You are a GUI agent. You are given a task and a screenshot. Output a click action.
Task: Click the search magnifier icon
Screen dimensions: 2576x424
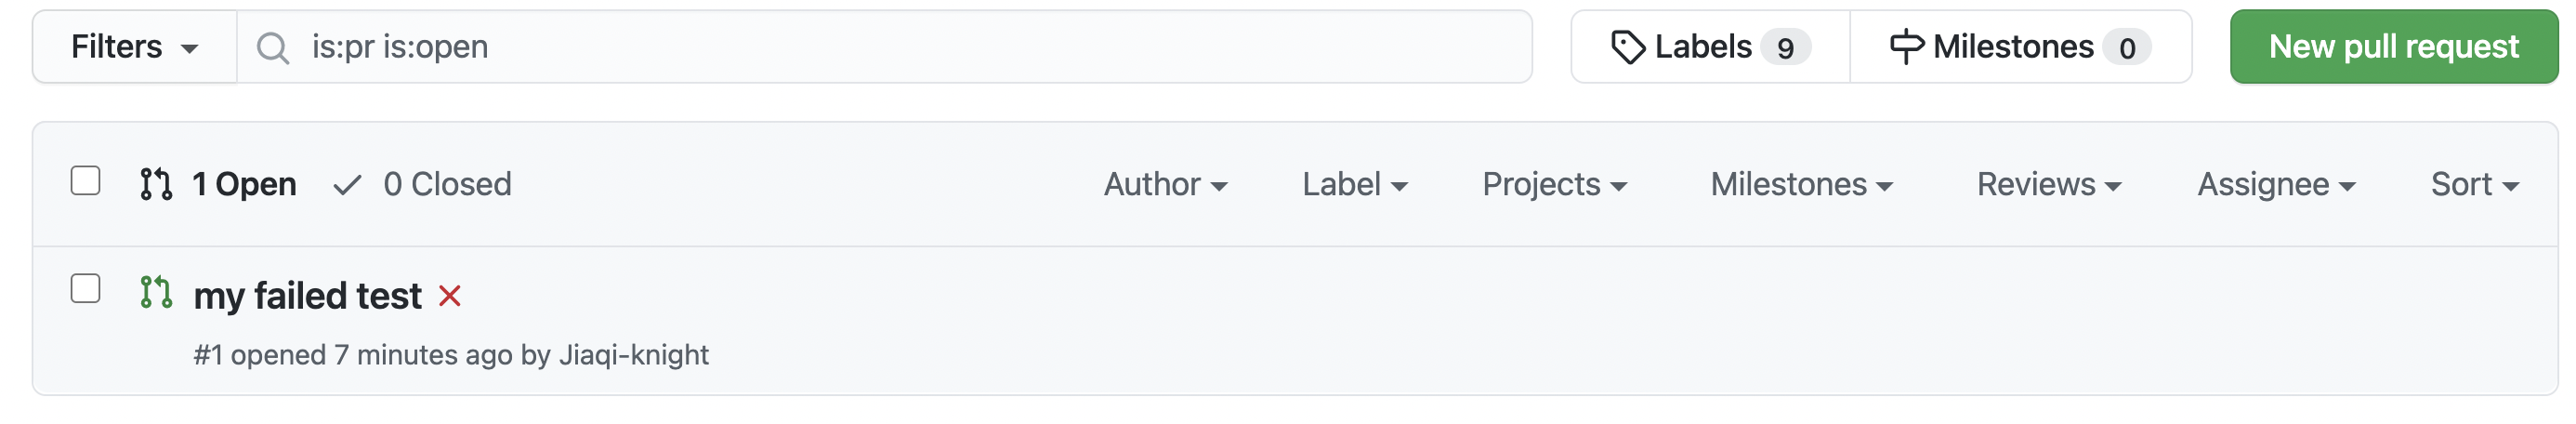tap(272, 47)
